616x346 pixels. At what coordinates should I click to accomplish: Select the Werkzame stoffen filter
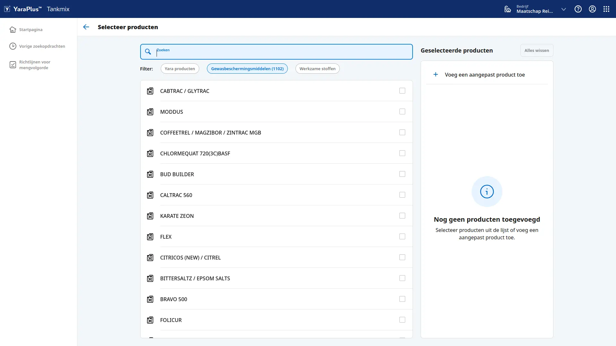pos(317,69)
